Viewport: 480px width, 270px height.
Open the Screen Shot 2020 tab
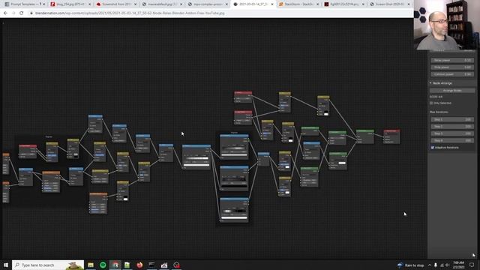pyautogui.click(x=391, y=4)
